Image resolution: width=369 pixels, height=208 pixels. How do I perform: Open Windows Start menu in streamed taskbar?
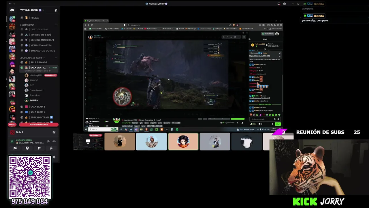[x=86, y=129]
